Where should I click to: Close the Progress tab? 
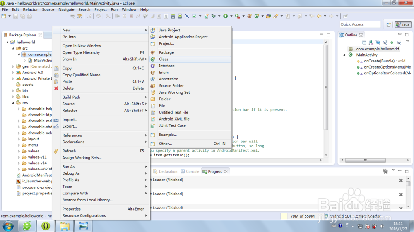(x=226, y=171)
